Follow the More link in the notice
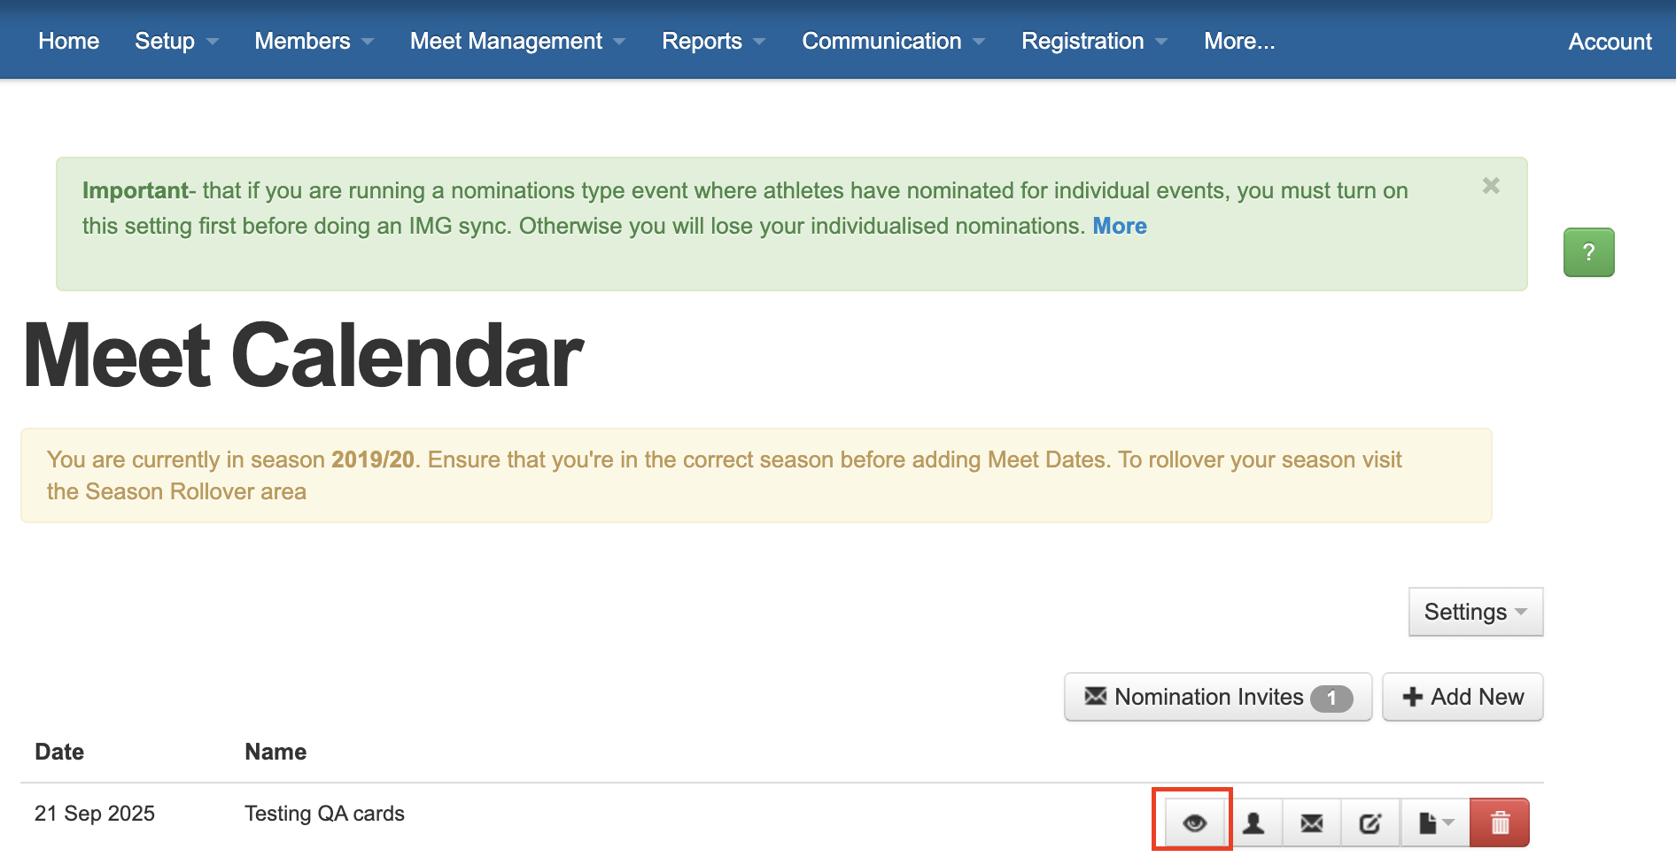The height and width of the screenshot is (857, 1676). coord(1120,226)
